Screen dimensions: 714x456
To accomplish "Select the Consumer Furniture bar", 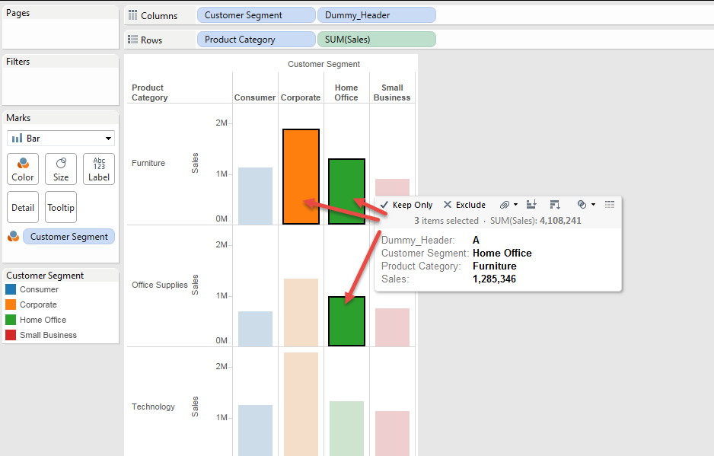I will pyautogui.click(x=256, y=196).
